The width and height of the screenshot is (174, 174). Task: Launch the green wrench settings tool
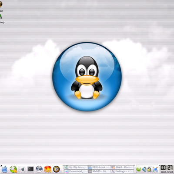tap(13, 169)
